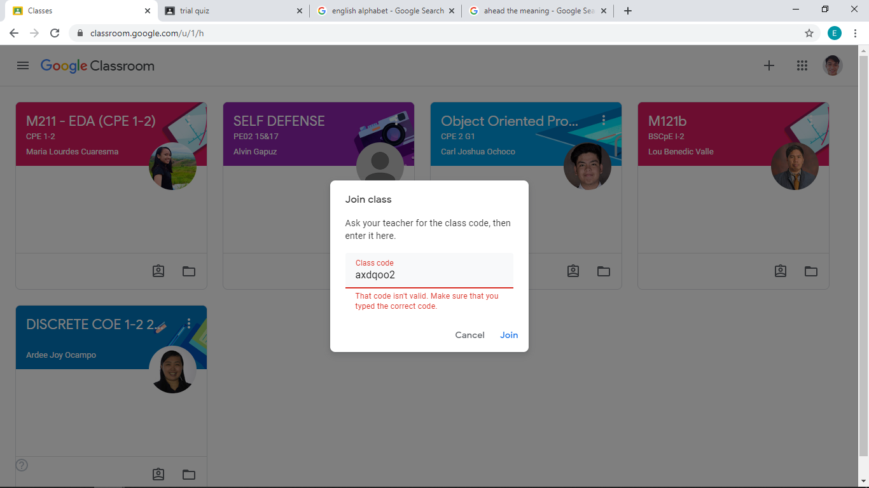Image resolution: width=869 pixels, height=488 pixels.
Task: Click the CPE 2 G1 section label
Action: (458, 137)
